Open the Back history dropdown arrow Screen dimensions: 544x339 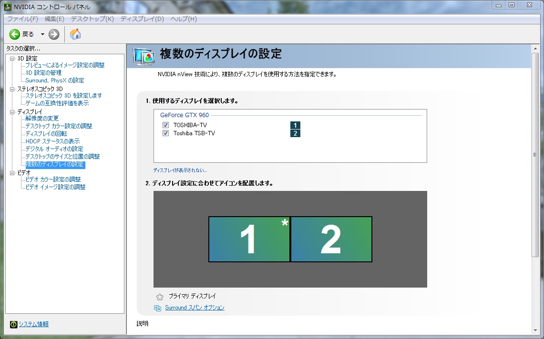point(42,34)
